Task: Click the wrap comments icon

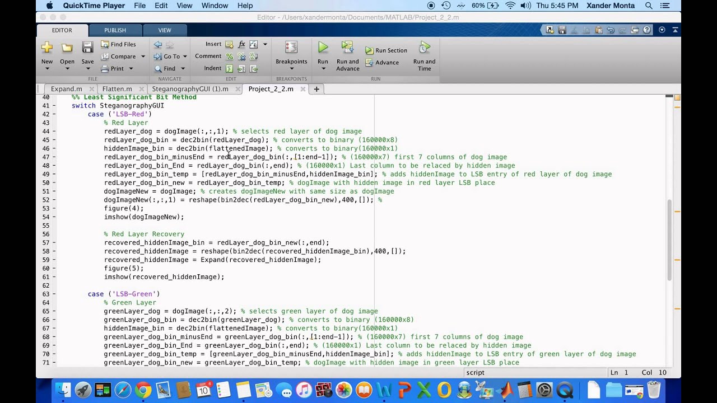Action: click(253, 57)
